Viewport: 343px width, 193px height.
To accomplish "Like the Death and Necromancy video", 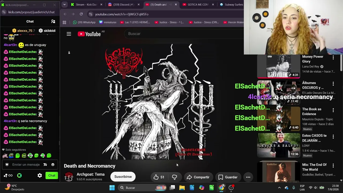I will tap(159, 177).
